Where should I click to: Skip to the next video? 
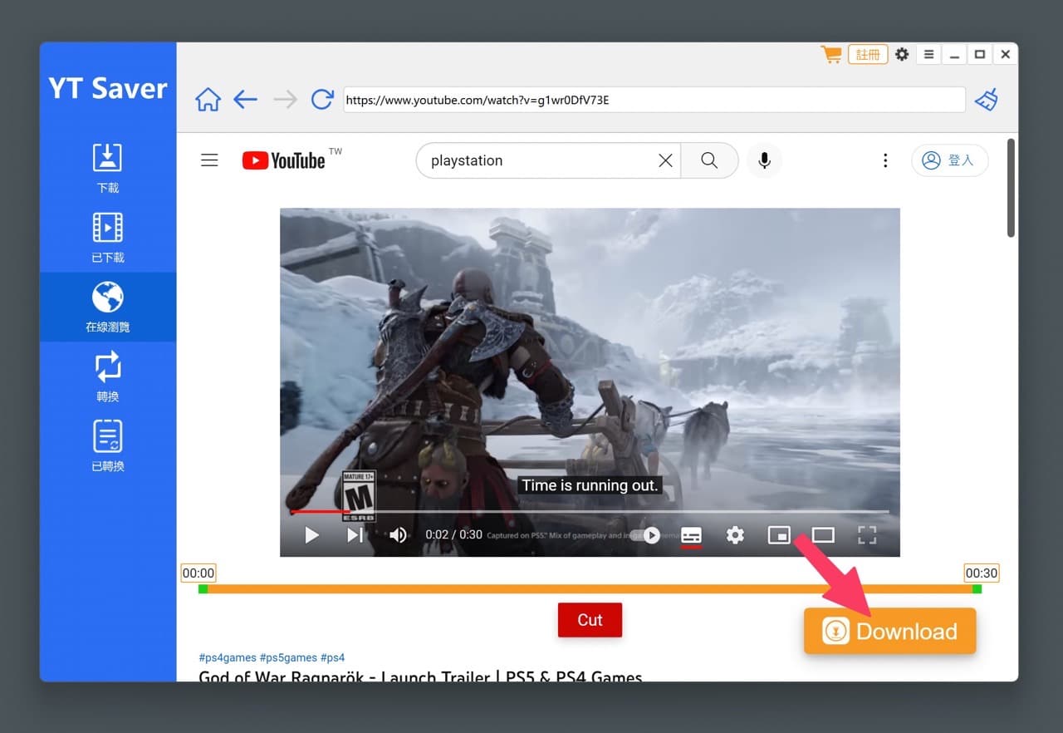tap(355, 535)
